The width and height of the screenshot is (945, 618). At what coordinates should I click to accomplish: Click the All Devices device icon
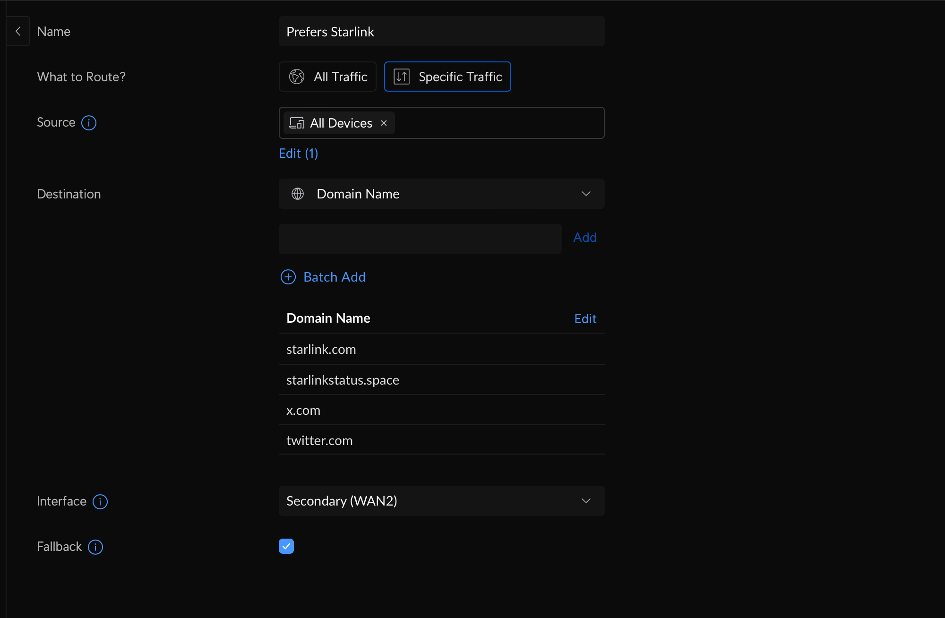(297, 123)
